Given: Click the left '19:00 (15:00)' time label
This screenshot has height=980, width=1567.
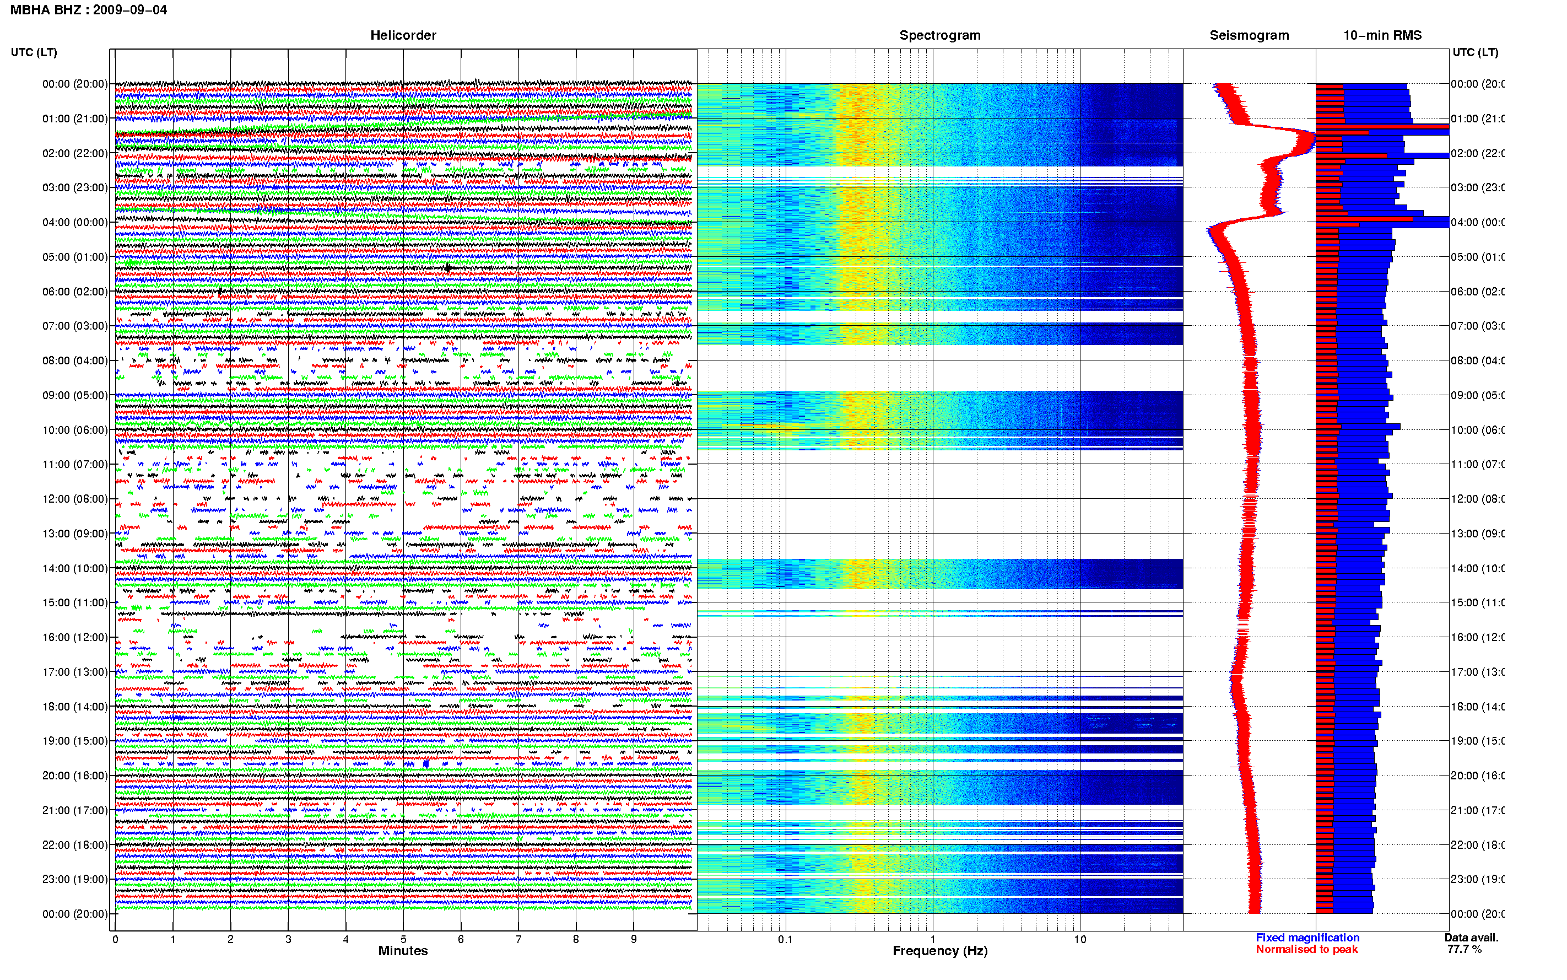Looking at the screenshot, I should (x=74, y=741).
